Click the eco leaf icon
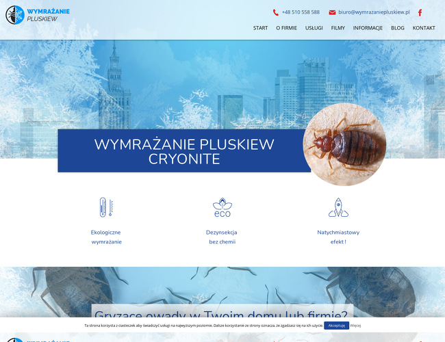 click(222, 207)
